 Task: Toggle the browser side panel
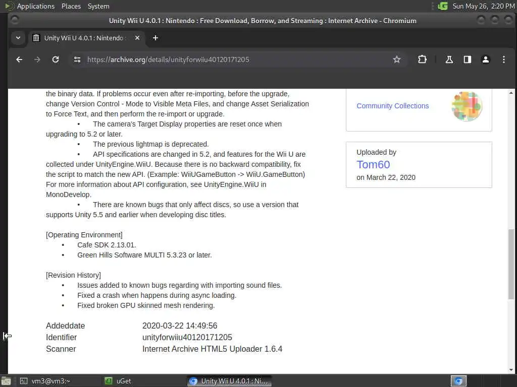point(467,59)
